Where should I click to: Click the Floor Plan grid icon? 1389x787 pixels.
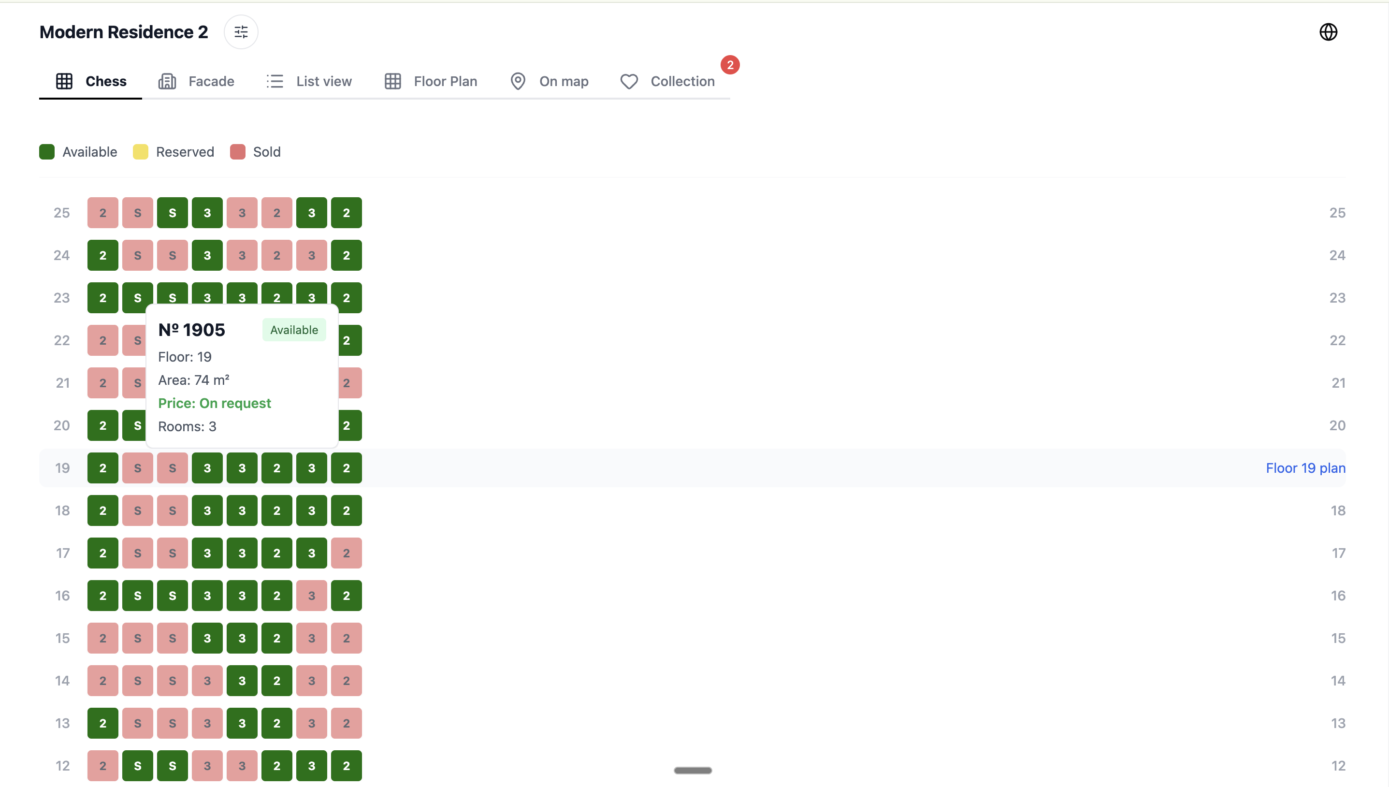pos(393,81)
